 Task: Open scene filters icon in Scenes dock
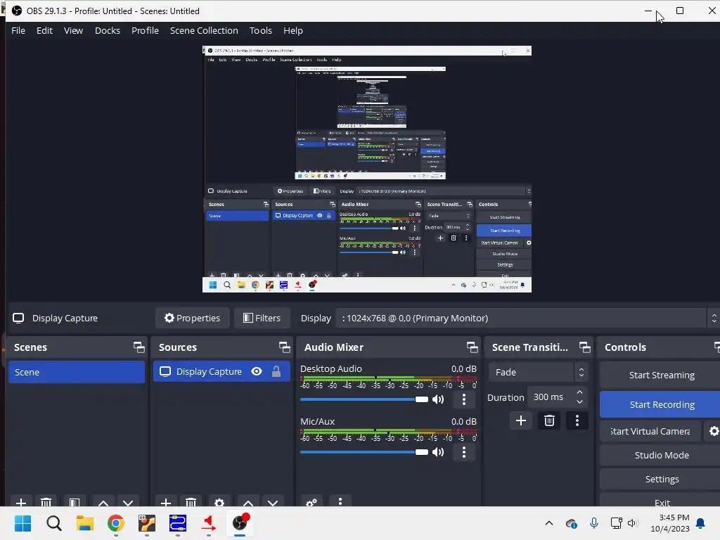coord(75,502)
